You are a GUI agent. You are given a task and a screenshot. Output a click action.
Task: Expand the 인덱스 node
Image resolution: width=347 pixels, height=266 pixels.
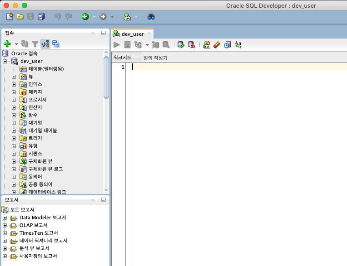(14, 85)
